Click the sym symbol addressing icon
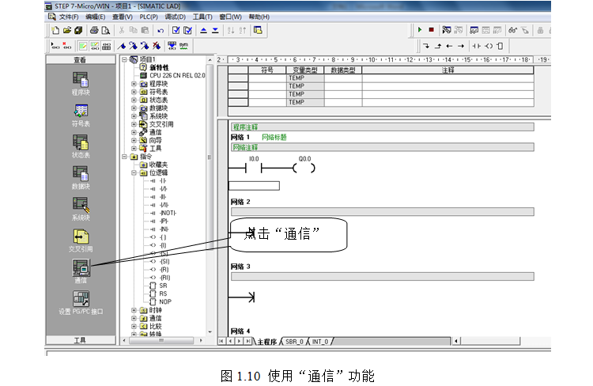 click(x=183, y=46)
